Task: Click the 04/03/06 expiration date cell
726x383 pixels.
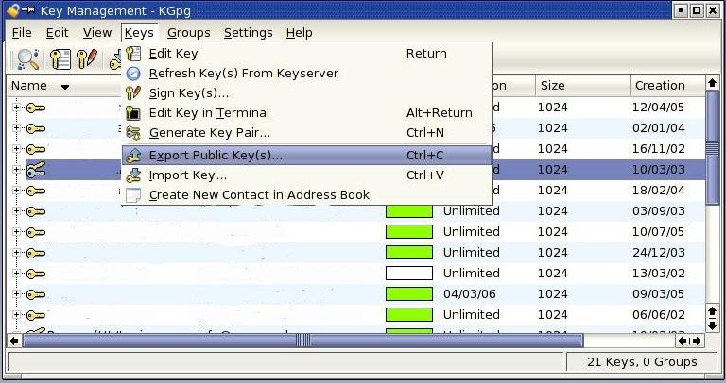Action: [470, 294]
